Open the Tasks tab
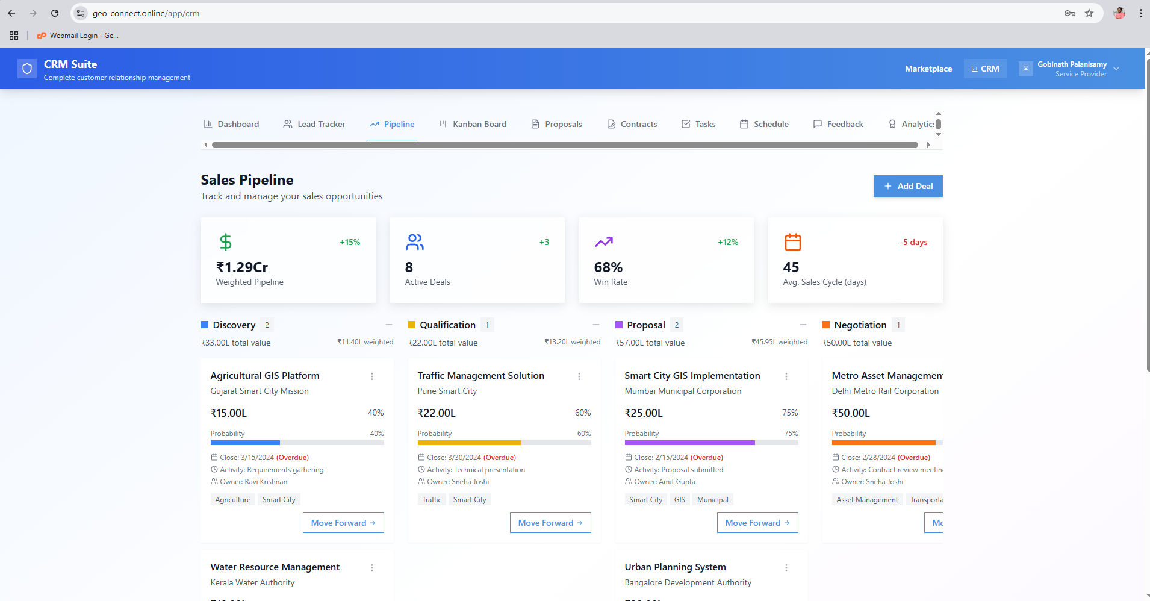Image resolution: width=1150 pixels, height=601 pixels. [698, 124]
